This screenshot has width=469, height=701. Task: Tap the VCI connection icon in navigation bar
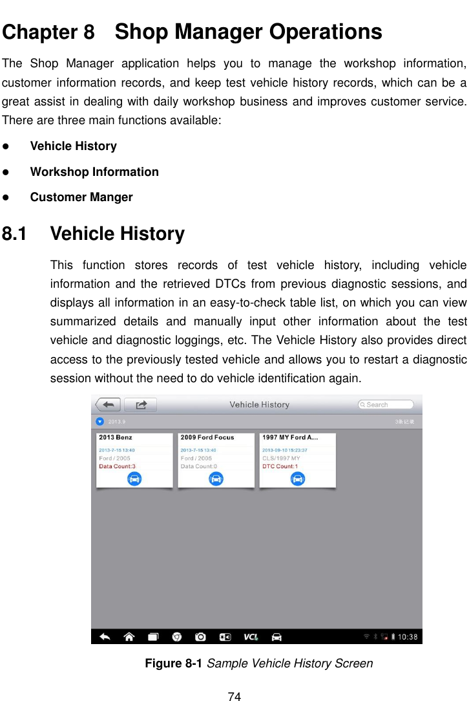(x=251, y=636)
